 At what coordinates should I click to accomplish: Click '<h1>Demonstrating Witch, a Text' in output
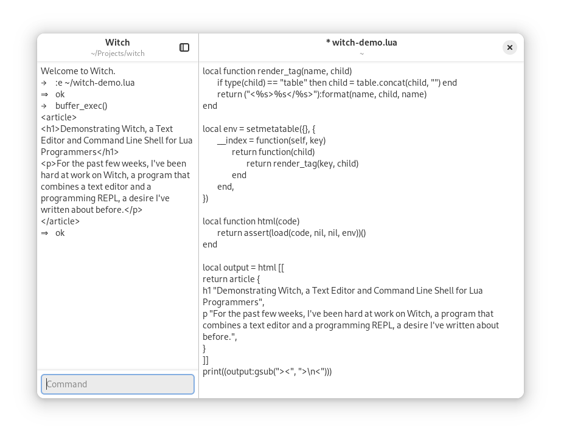pyautogui.click(x=106, y=129)
